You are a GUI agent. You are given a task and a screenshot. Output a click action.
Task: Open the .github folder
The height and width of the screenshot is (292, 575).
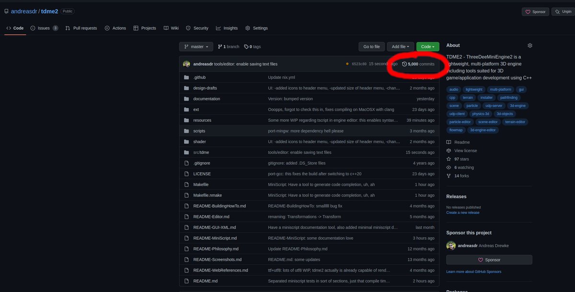[x=199, y=77]
